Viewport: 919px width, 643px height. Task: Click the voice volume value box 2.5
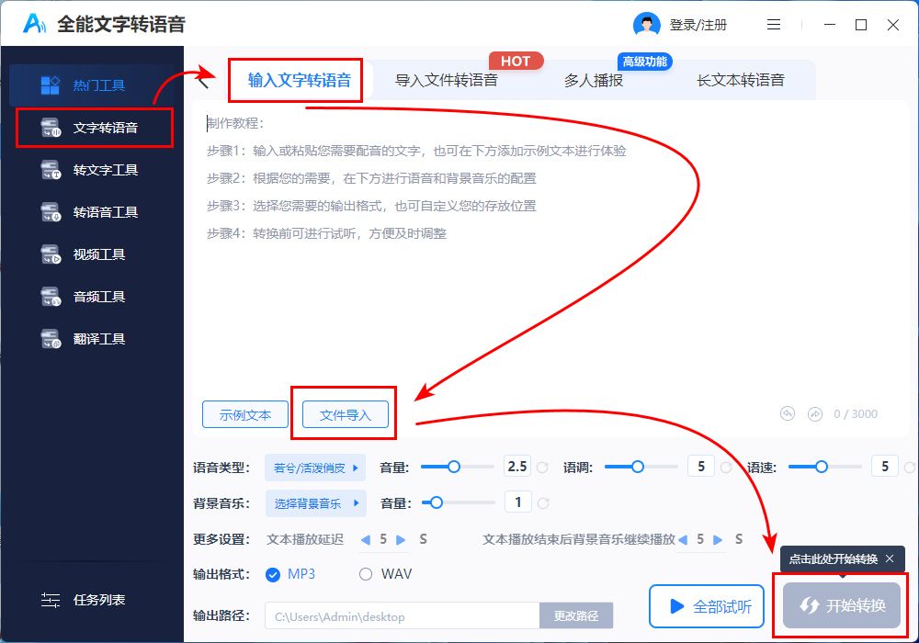point(517,467)
